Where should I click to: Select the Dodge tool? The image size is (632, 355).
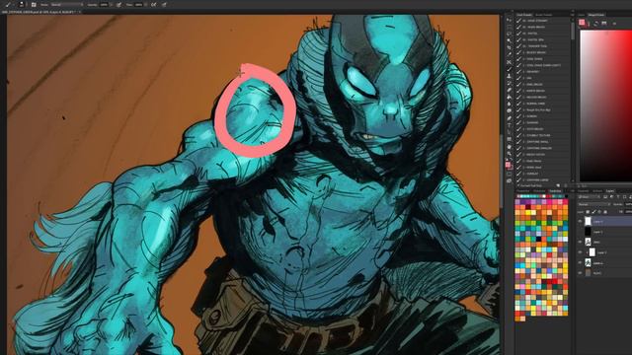click(x=510, y=110)
